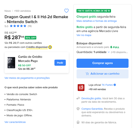Open Ver meios de pagamento e promoções

[x=27, y=78]
